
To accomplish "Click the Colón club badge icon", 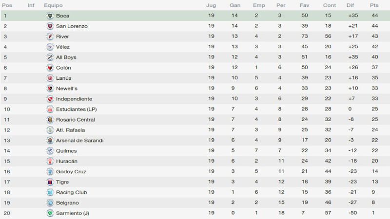I will coord(50,68).
